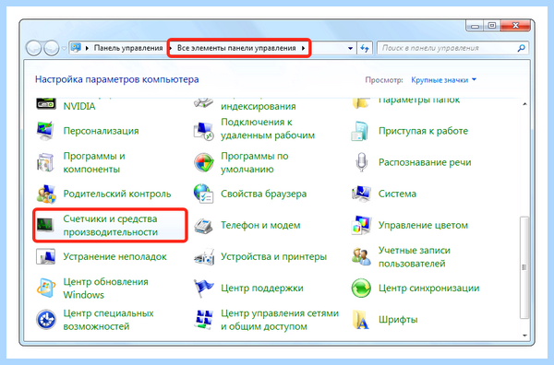Expand the address bar history dropdown
Screen dimensions: 554x365
pyautogui.click(x=350, y=48)
